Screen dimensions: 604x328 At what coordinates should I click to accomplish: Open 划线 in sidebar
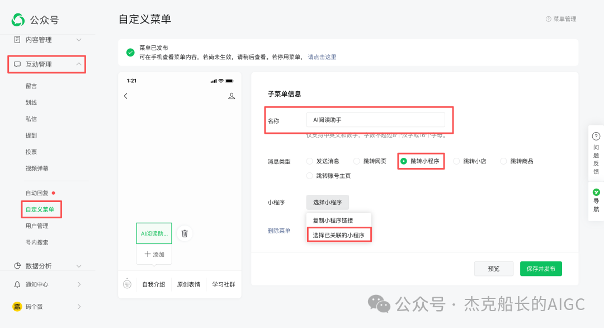[31, 102]
